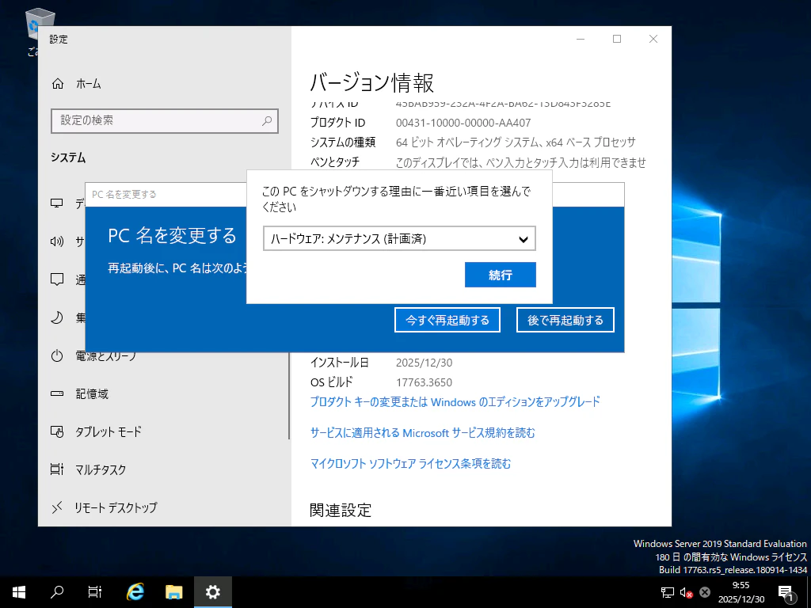Viewport: 811px width, 608px height.
Task: Select システム section in sidebar
Action: tap(68, 158)
